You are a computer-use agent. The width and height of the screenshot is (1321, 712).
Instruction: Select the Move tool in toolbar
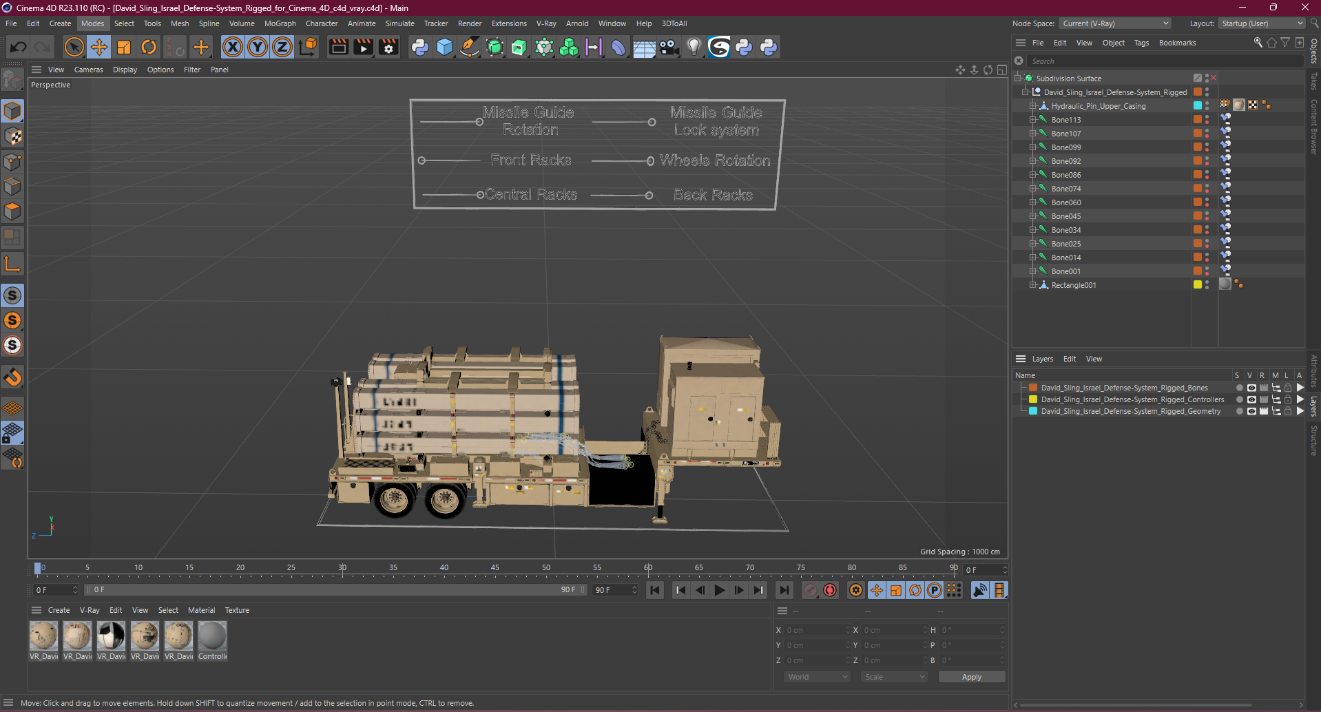tap(98, 47)
